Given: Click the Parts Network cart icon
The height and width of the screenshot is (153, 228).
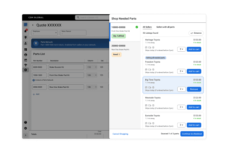Looking at the screenshot, I should click(36, 43).
